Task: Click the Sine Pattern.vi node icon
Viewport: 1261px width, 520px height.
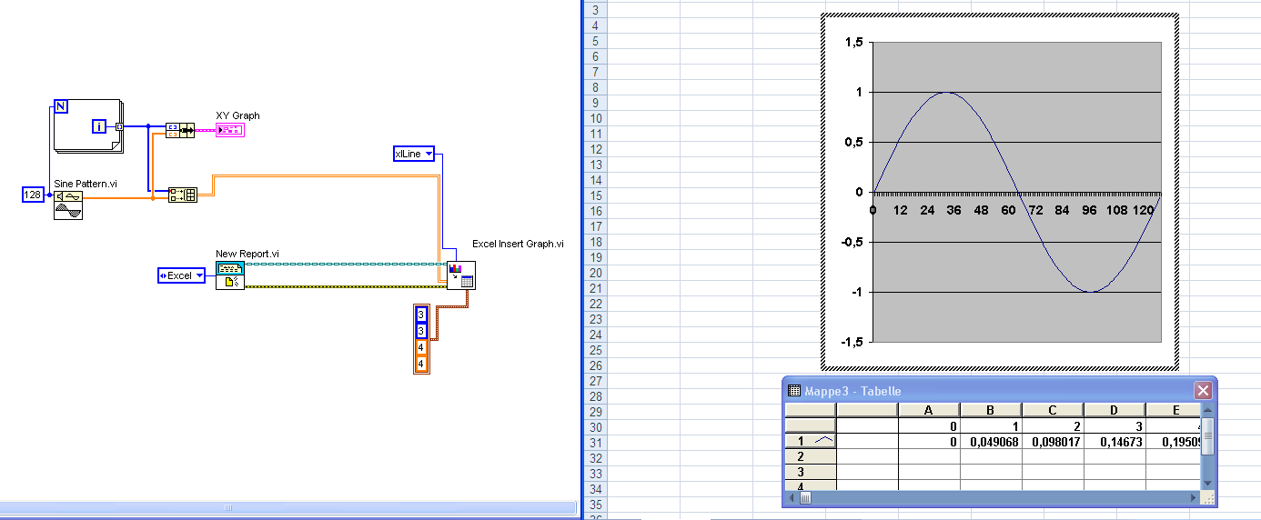Action: (x=68, y=205)
